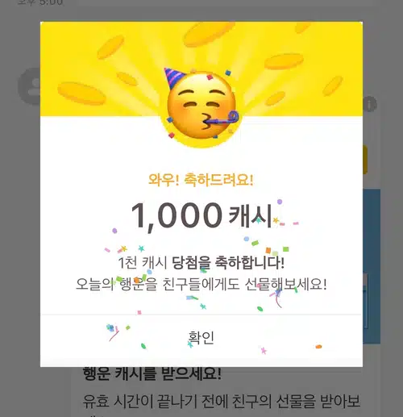Click the 오늘의 행운을 친구들에게도 선물해보세요 line
This screenshot has height=417, width=403.
click(201, 284)
